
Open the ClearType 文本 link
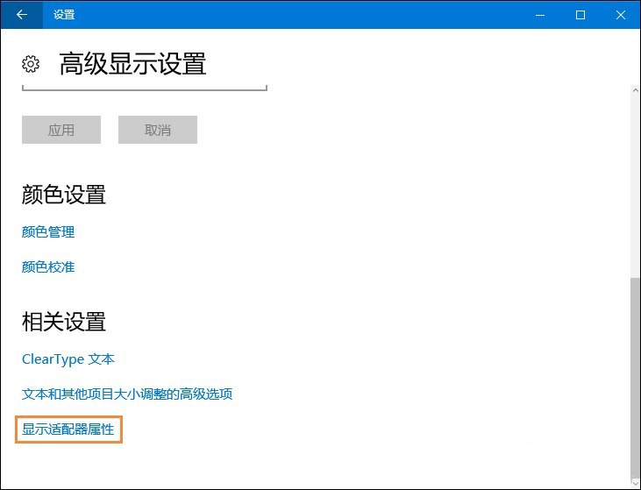[68, 359]
